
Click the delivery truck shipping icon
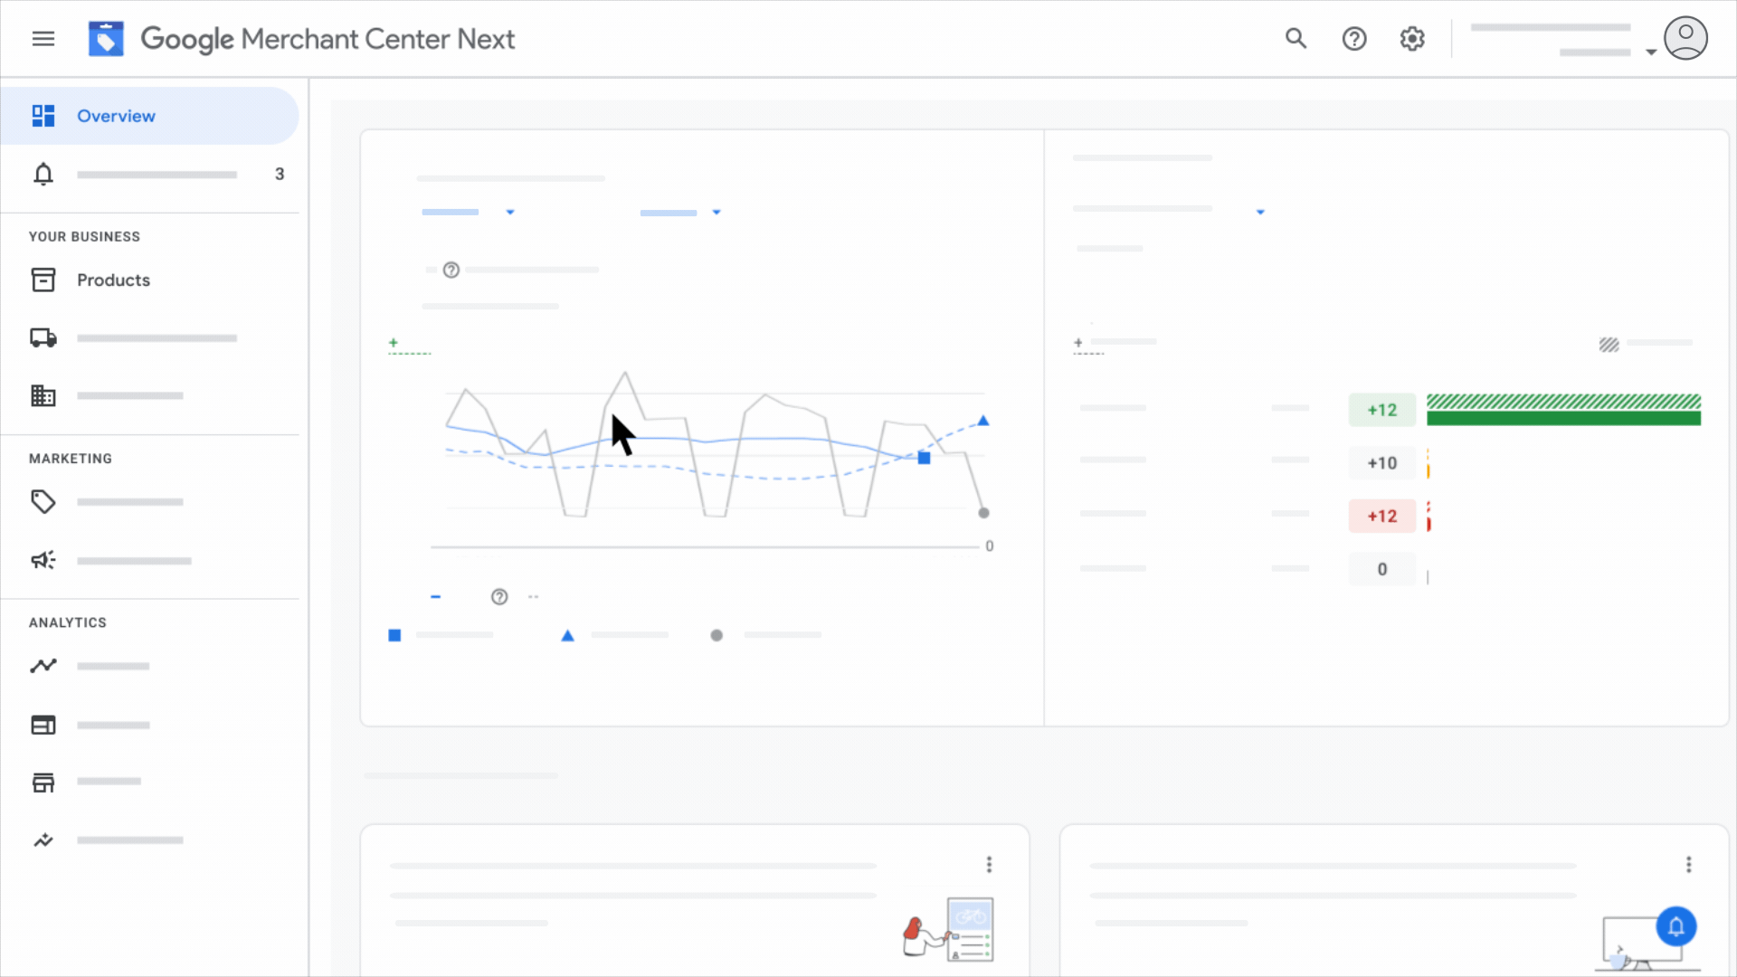point(43,337)
